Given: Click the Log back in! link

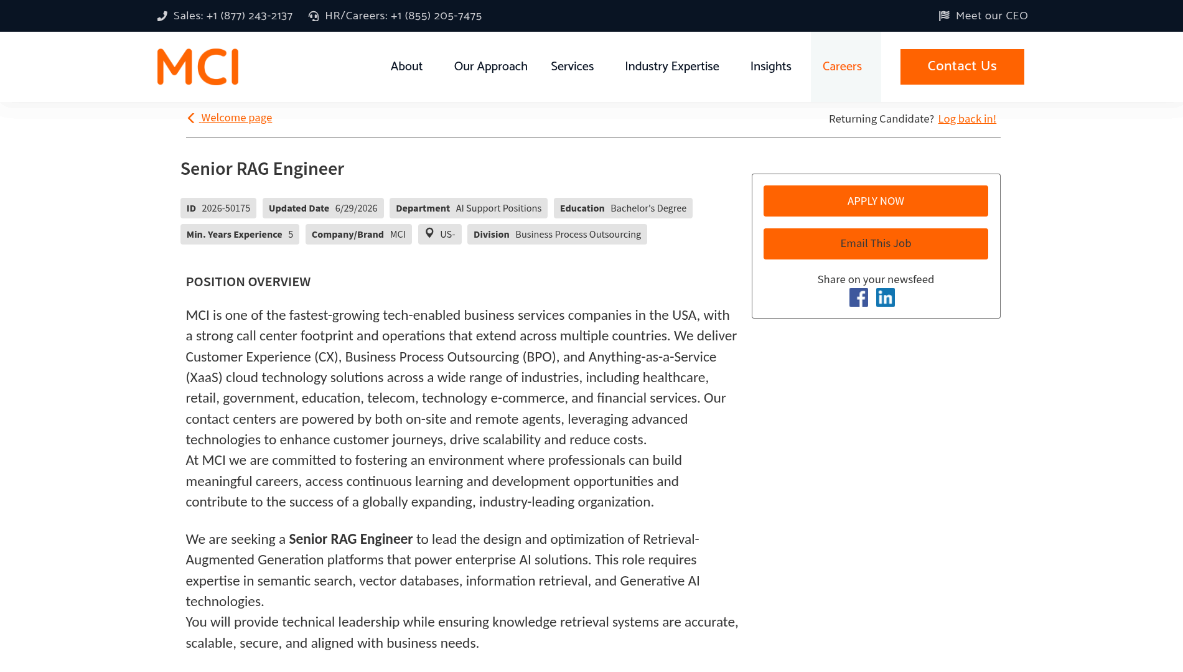Looking at the screenshot, I should click(967, 119).
